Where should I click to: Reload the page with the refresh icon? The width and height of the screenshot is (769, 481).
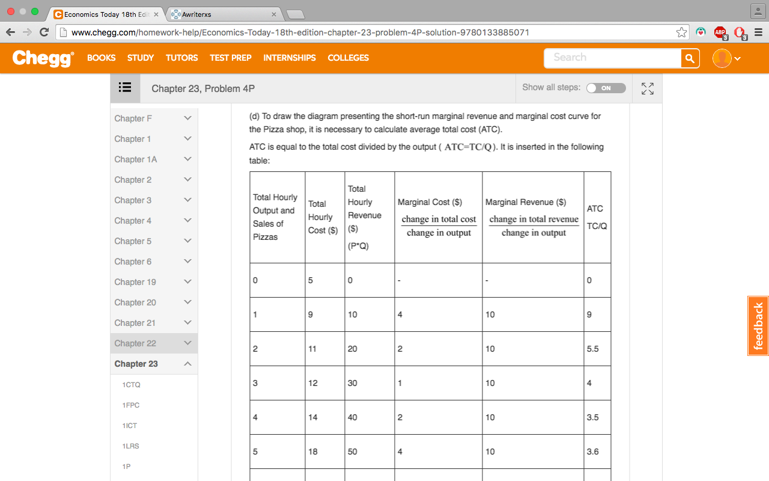coord(44,32)
